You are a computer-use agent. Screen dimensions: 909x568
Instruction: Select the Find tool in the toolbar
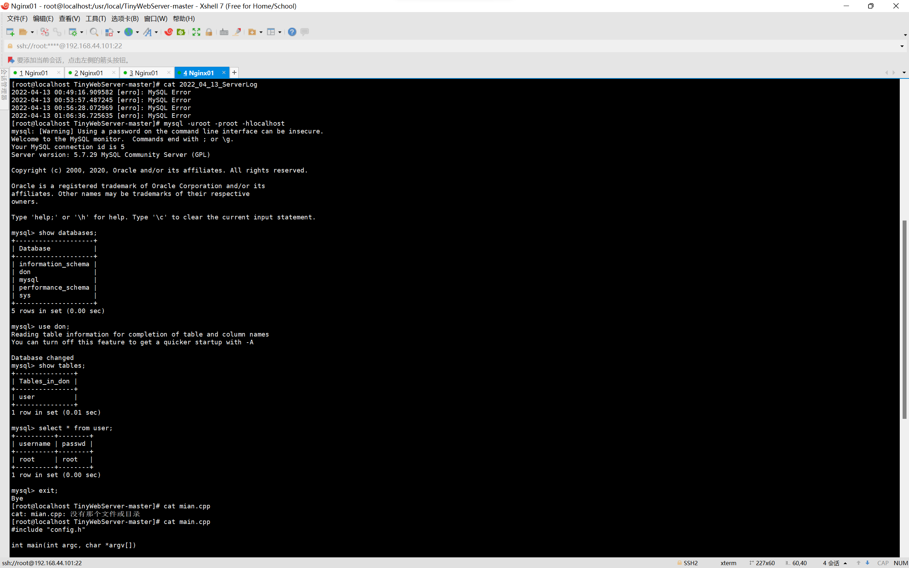94,32
